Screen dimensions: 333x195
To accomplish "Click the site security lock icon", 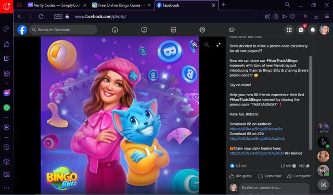I will pyautogui.click(x=67, y=16).
